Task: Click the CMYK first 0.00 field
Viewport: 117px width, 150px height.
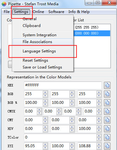Action: (30, 111)
